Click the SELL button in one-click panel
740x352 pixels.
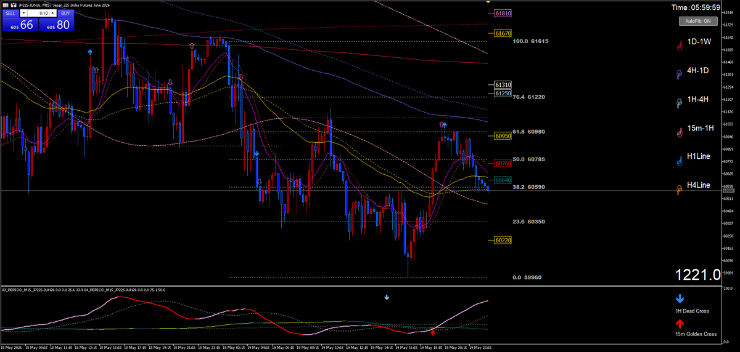click(10, 12)
